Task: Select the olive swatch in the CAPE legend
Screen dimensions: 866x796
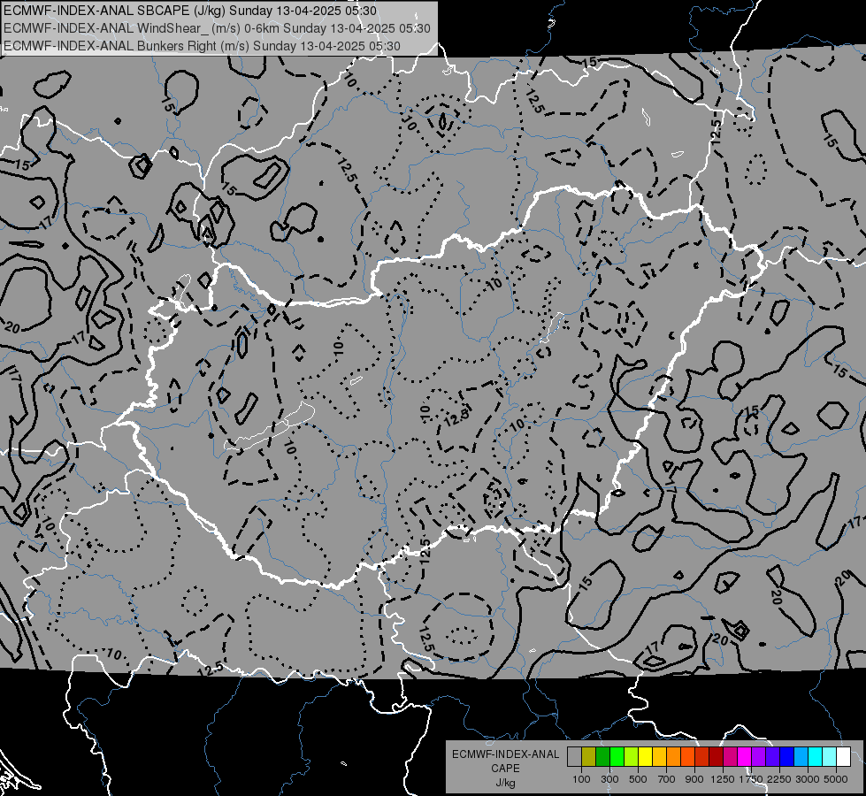Action: (589, 757)
